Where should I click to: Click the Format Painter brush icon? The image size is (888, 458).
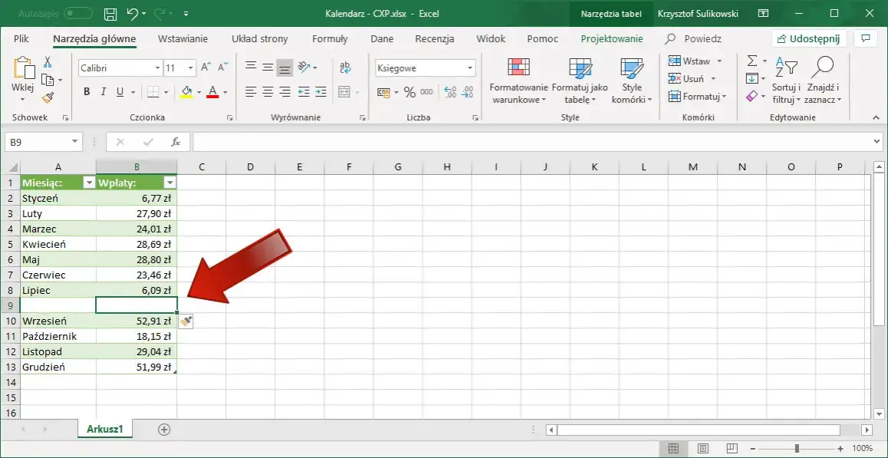click(48, 97)
